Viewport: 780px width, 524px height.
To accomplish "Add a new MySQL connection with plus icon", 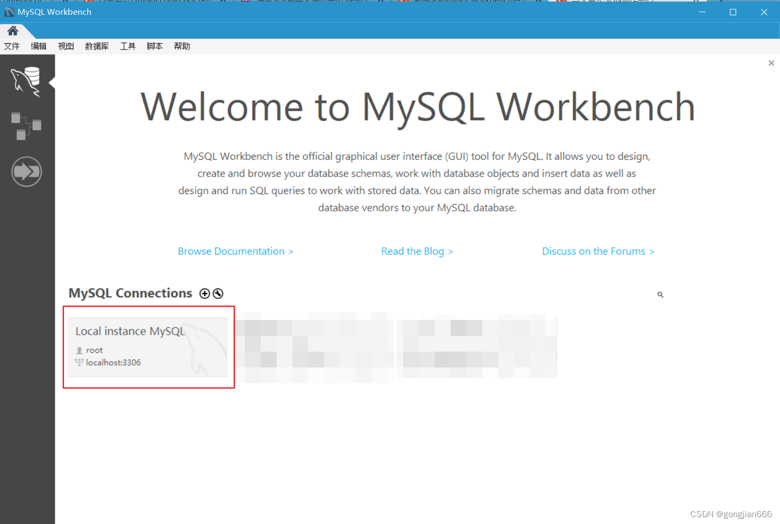I will (205, 294).
